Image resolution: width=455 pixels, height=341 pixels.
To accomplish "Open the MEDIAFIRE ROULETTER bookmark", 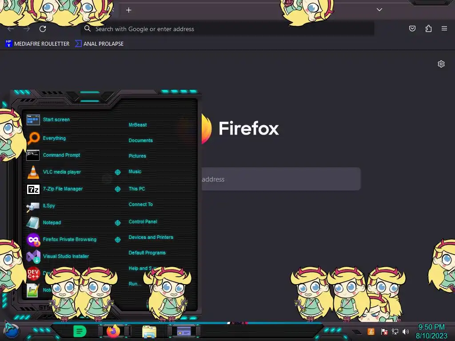I will [37, 44].
